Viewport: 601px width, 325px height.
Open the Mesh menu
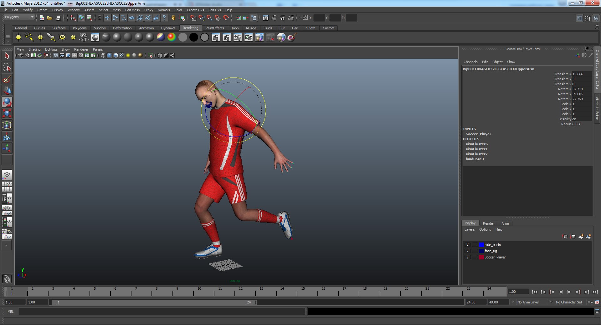click(x=116, y=10)
